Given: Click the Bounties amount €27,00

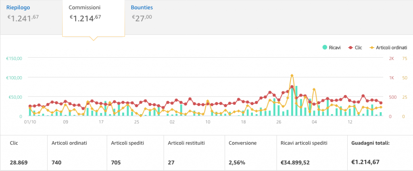Looking at the screenshot, I should 142,18.
